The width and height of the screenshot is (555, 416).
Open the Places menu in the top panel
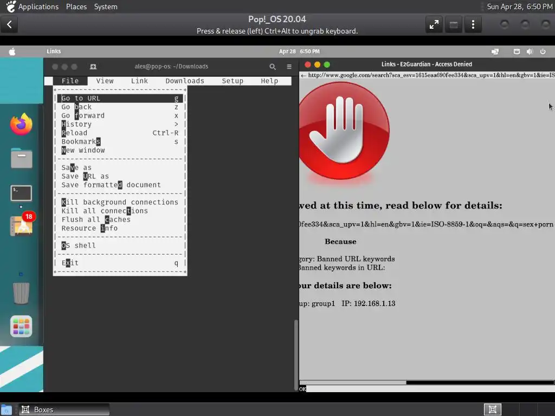(x=76, y=6)
